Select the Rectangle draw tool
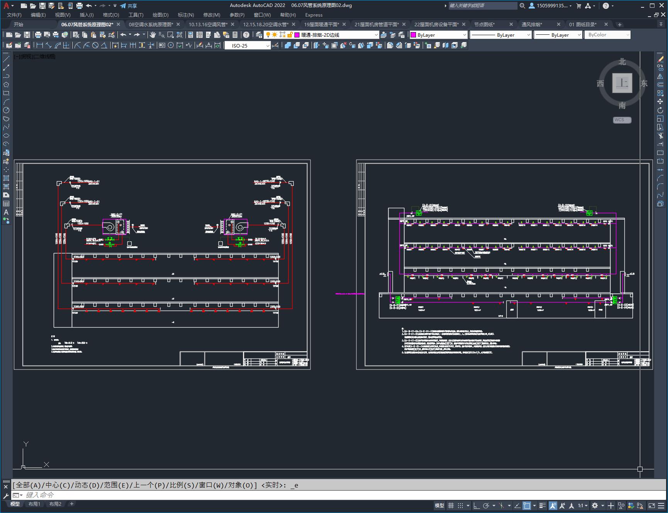The image size is (668, 513). click(6, 93)
